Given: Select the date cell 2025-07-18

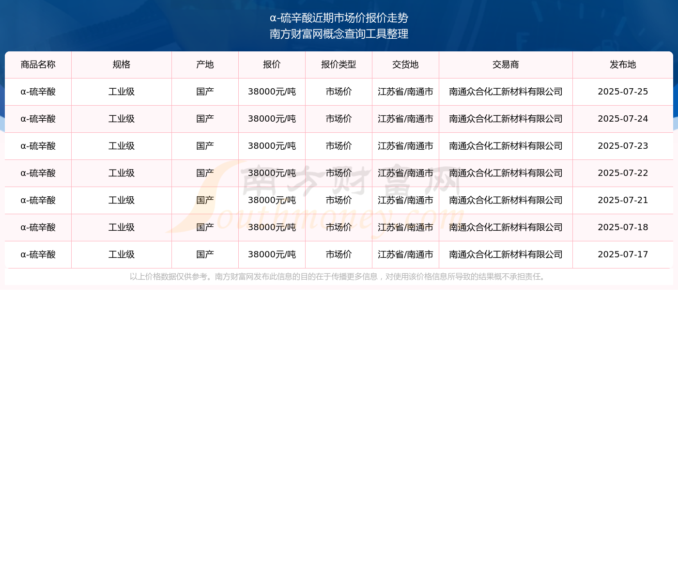Looking at the screenshot, I should 623,227.
